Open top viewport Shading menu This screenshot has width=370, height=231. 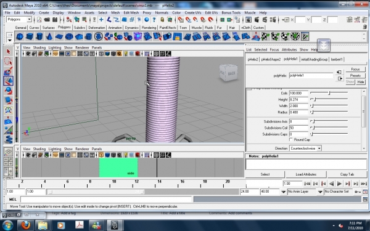coord(39,47)
